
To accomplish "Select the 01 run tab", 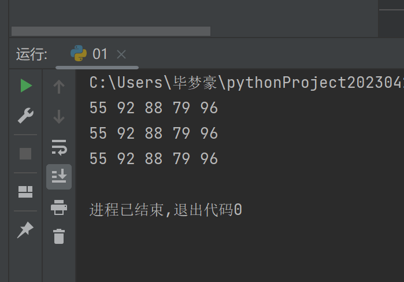I will tap(99, 54).
